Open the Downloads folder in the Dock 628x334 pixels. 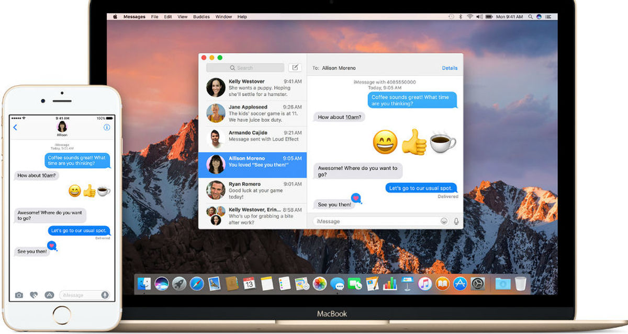(x=502, y=284)
